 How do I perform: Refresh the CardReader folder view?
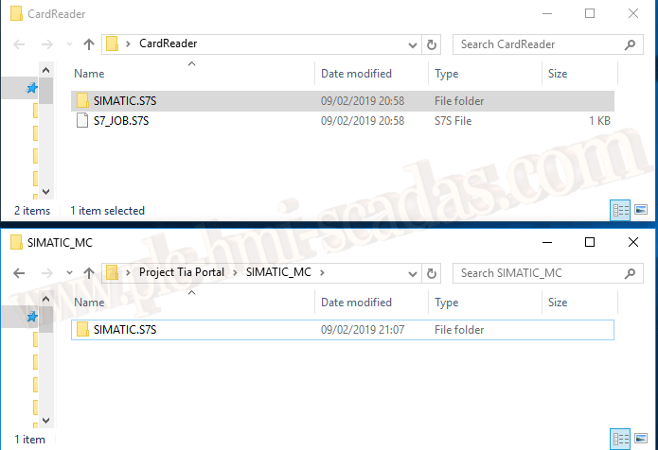(433, 44)
